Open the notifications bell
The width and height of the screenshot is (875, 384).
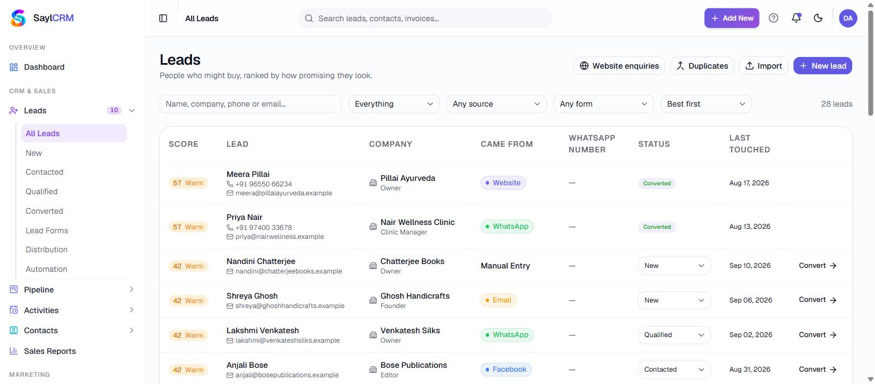(x=796, y=18)
